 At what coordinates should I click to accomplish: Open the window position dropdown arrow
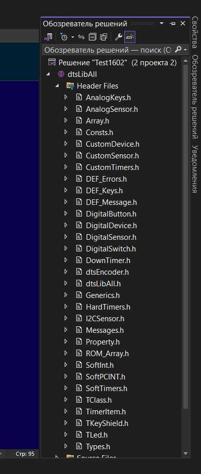click(162, 24)
